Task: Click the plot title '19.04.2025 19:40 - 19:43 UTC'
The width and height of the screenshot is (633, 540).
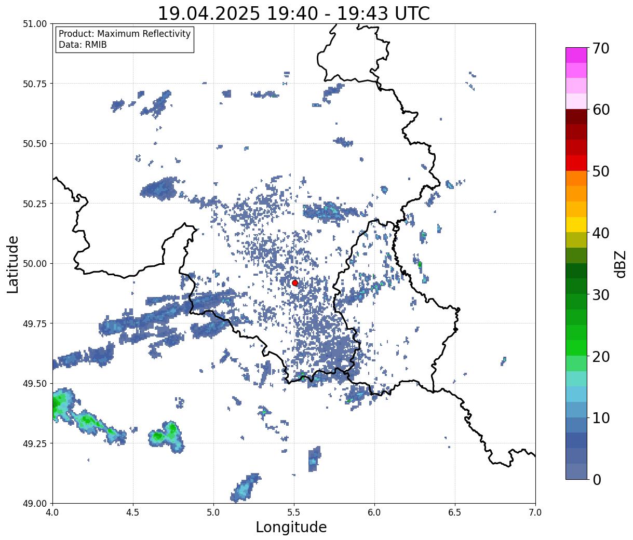Action: coord(294,14)
